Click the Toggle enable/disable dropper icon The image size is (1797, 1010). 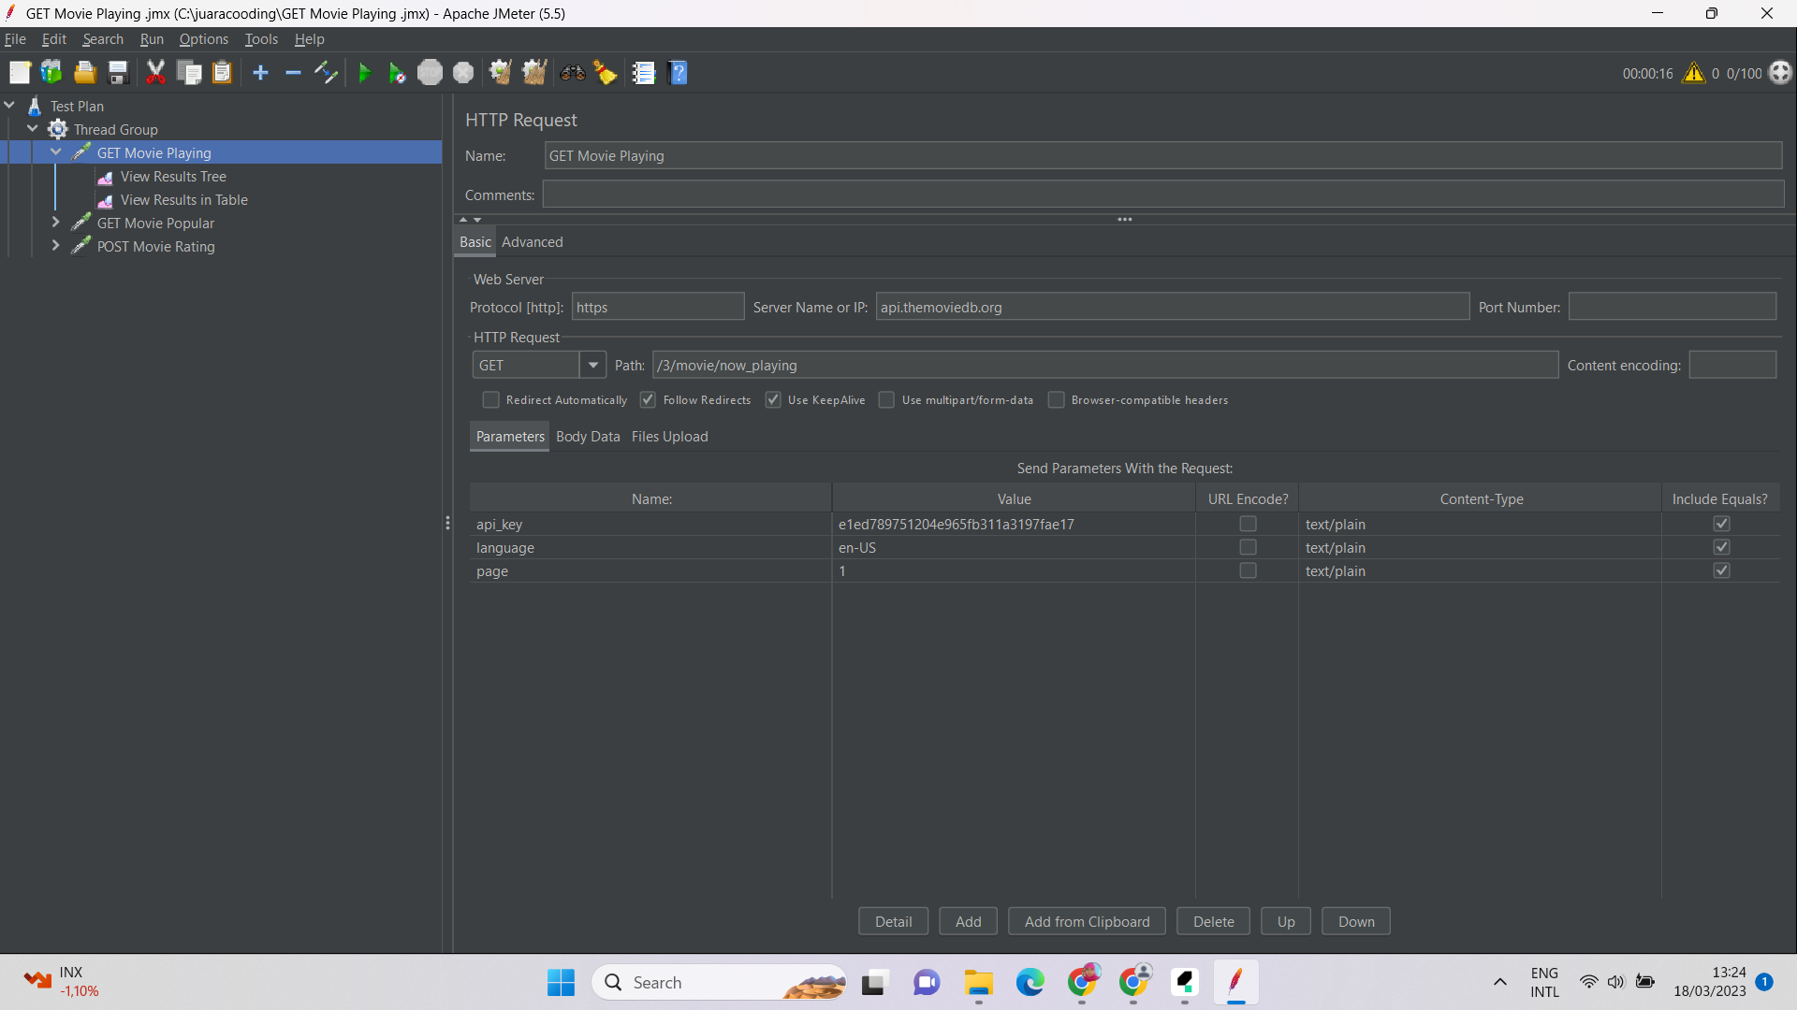pos(326,73)
